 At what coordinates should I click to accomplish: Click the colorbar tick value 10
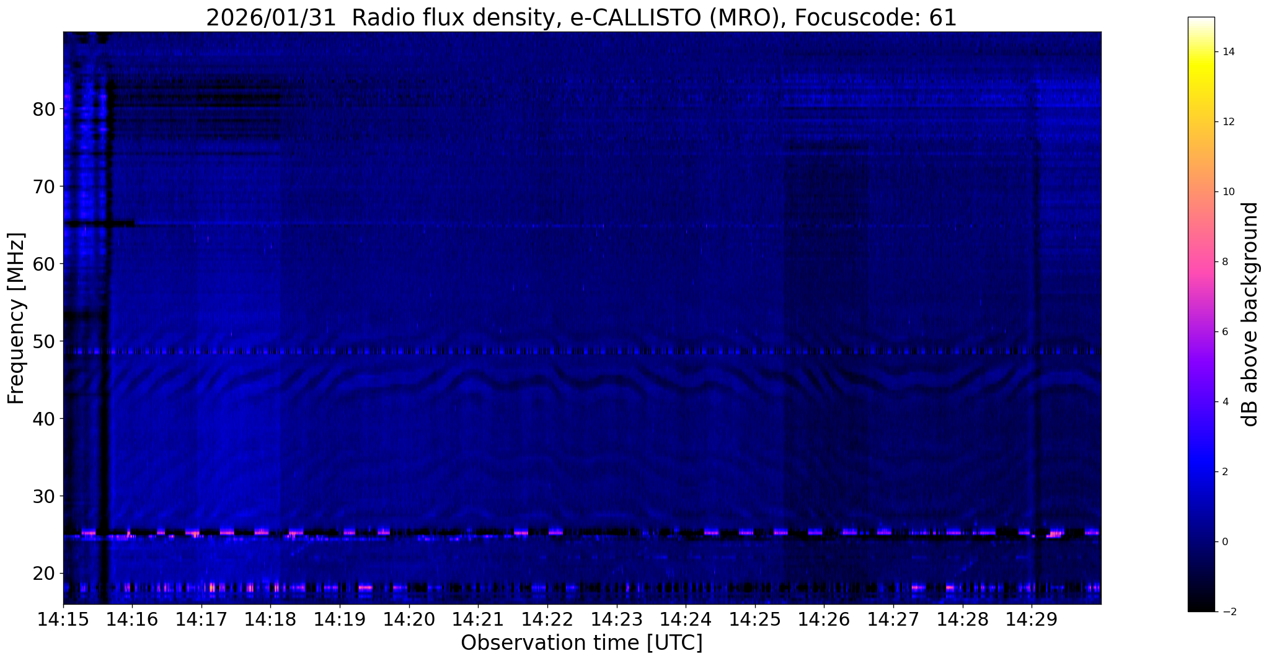(x=1228, y=192)
